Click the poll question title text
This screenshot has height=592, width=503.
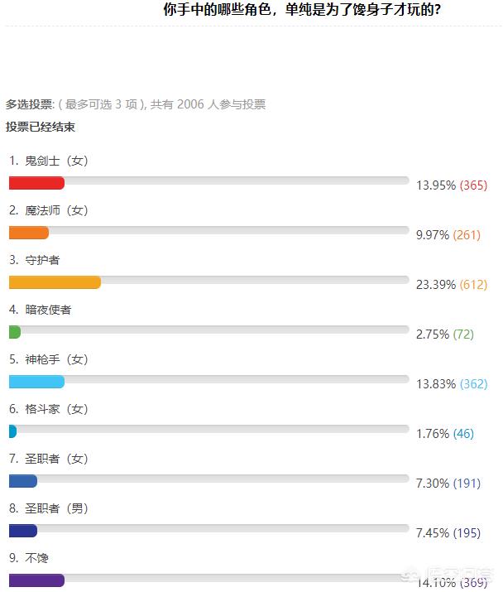302,11
